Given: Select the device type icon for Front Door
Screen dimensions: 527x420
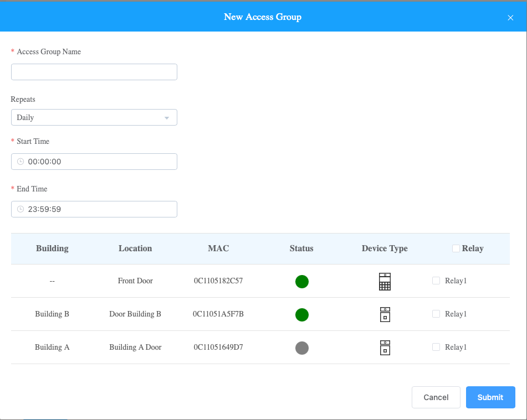Looking at the screenshot, I should coord(385,281).
